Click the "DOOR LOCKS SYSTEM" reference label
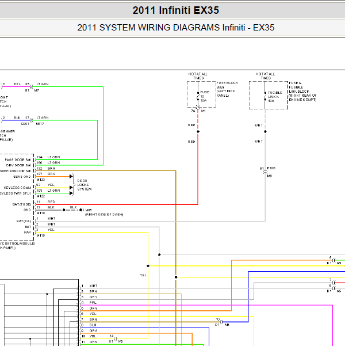The width and height of the screenshot is (345, 346). pyautogui.click(x=84, y=185)
